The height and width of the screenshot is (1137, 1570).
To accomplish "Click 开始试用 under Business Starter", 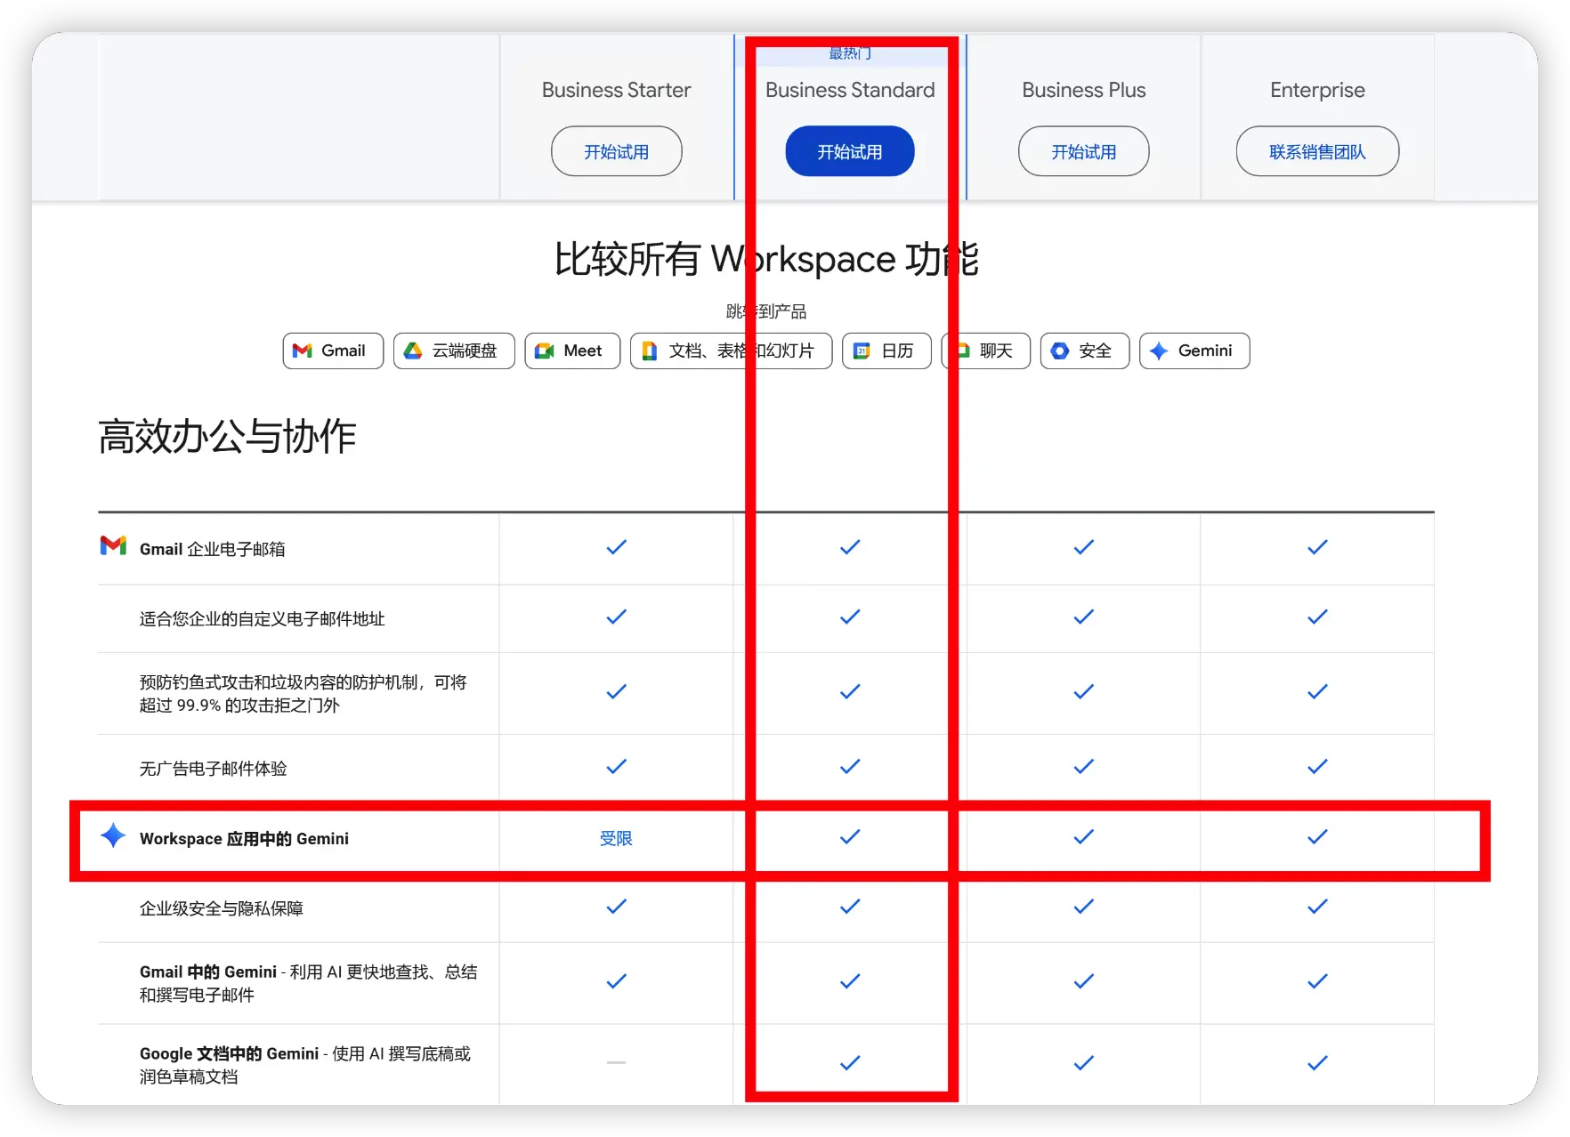I will pyautogui.click(x=616, y=151).
